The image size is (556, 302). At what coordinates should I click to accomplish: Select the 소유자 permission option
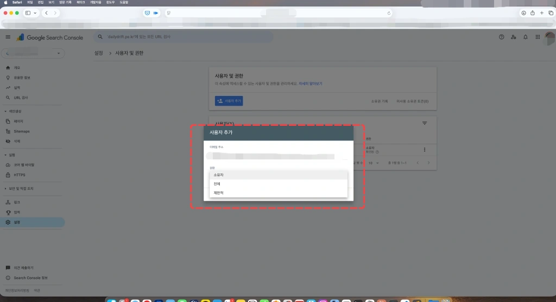tap(219, 175)
